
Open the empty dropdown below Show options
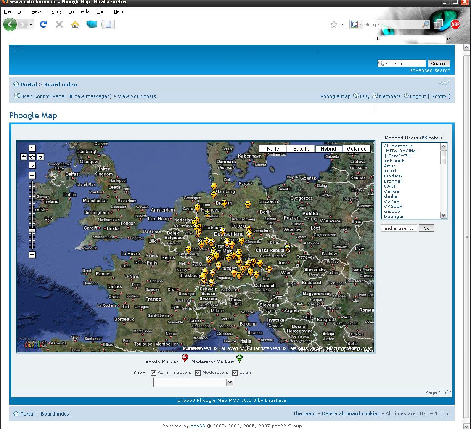pos(193,382)
